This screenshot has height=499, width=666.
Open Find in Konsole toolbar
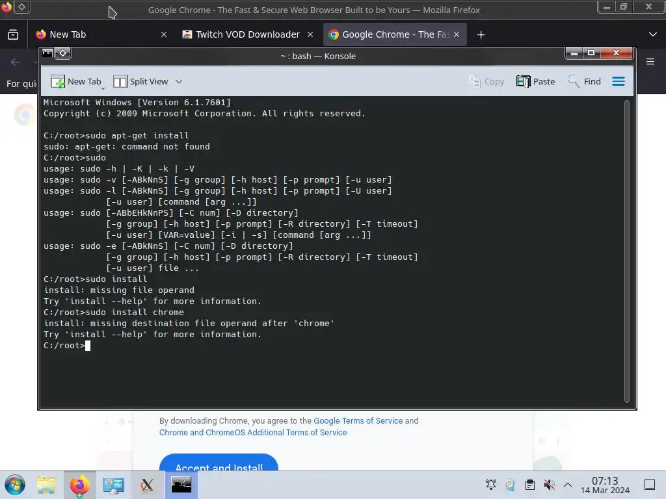click(584, 81)
